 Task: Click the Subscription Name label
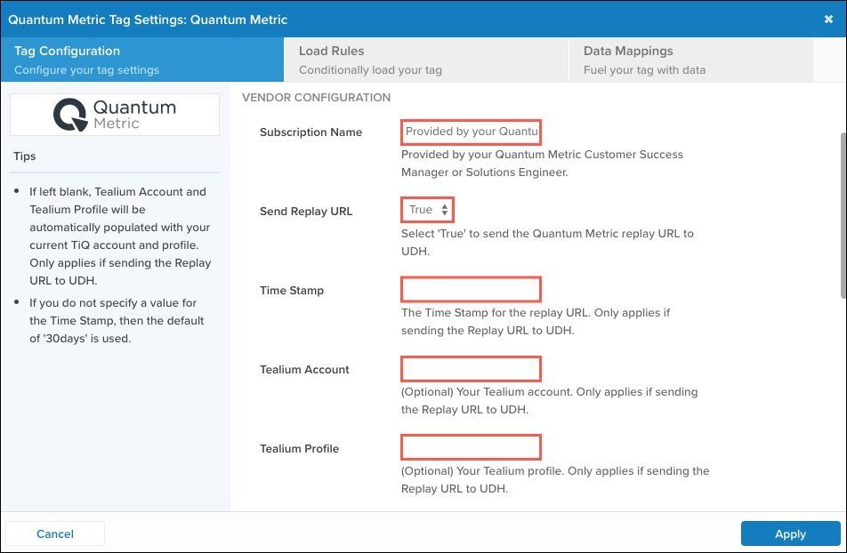311,132
